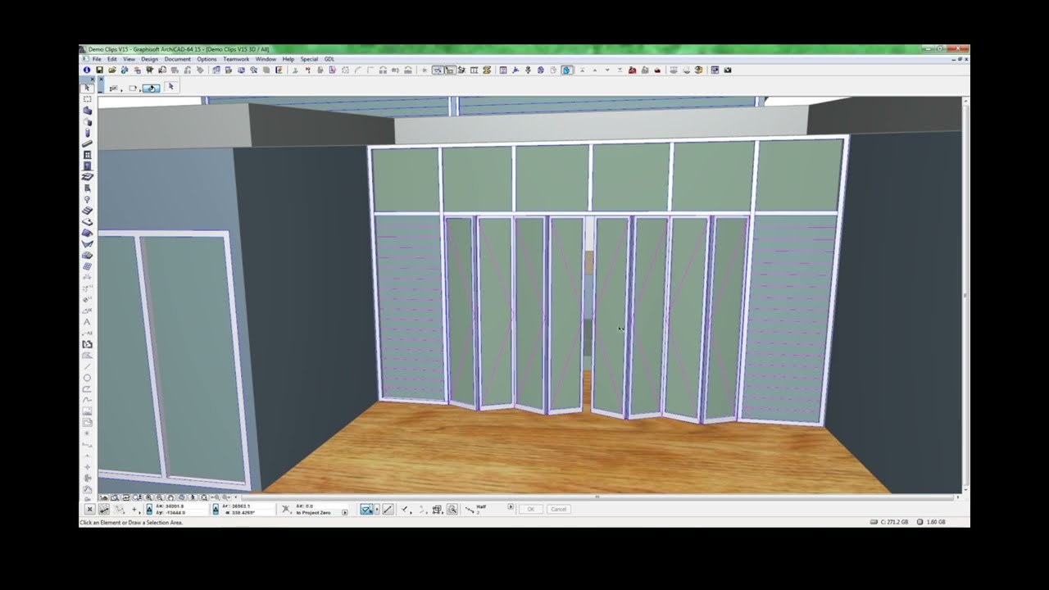Open the Options menu

207,59
